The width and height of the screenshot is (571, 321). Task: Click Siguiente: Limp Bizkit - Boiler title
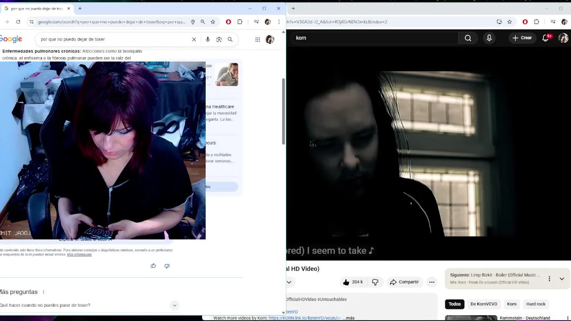pyautogui.click(x=495, y=275)
